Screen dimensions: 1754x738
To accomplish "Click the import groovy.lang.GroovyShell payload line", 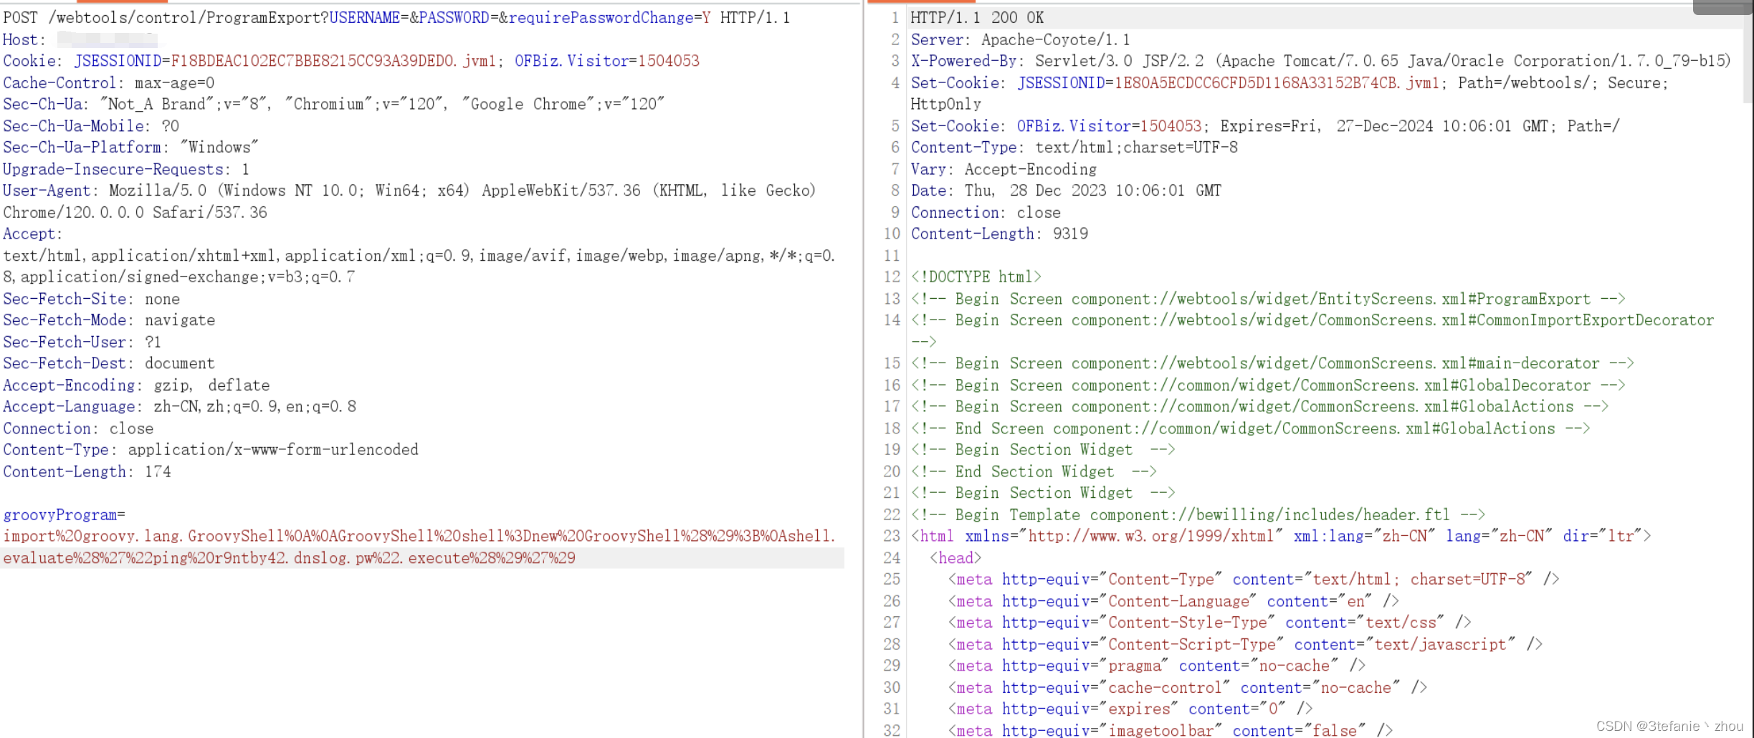I will point(419,536).
